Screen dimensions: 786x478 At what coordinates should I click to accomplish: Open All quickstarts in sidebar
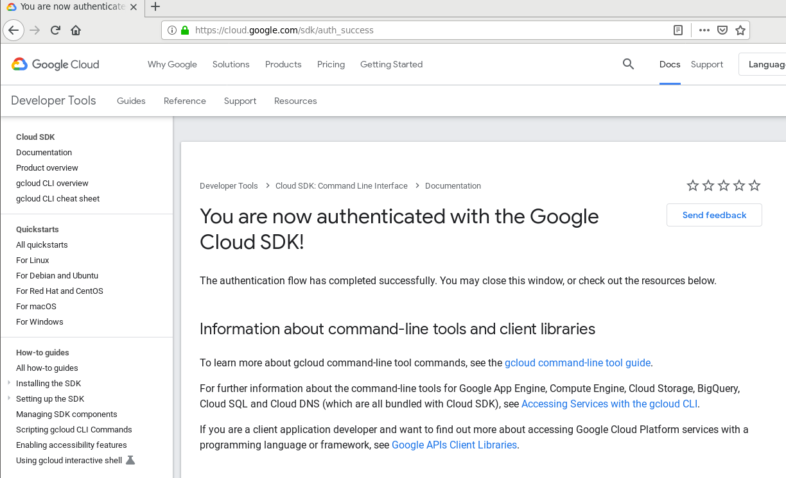42,244
